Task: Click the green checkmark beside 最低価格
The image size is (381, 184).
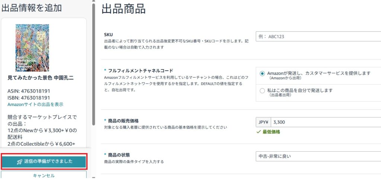Action: point(259,132)
